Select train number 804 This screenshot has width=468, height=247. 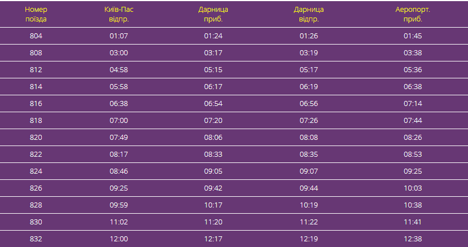(x=36, y=36)
